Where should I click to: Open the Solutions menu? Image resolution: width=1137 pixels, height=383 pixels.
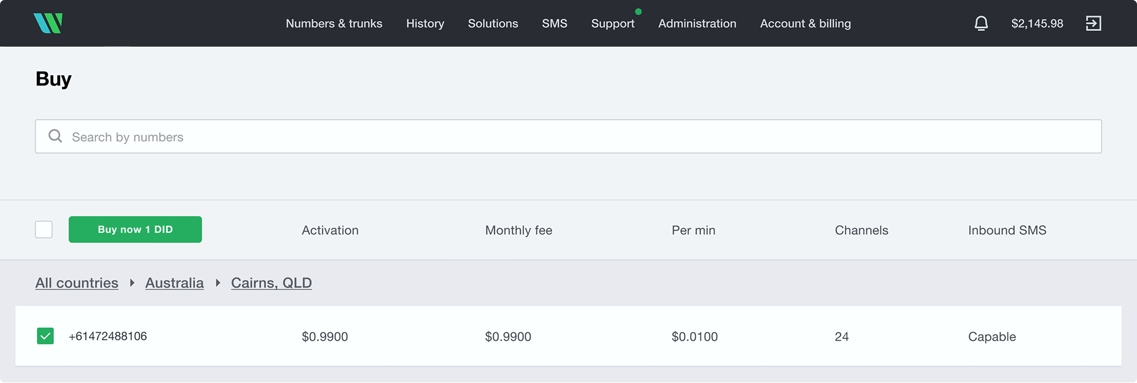coord(493,23)
